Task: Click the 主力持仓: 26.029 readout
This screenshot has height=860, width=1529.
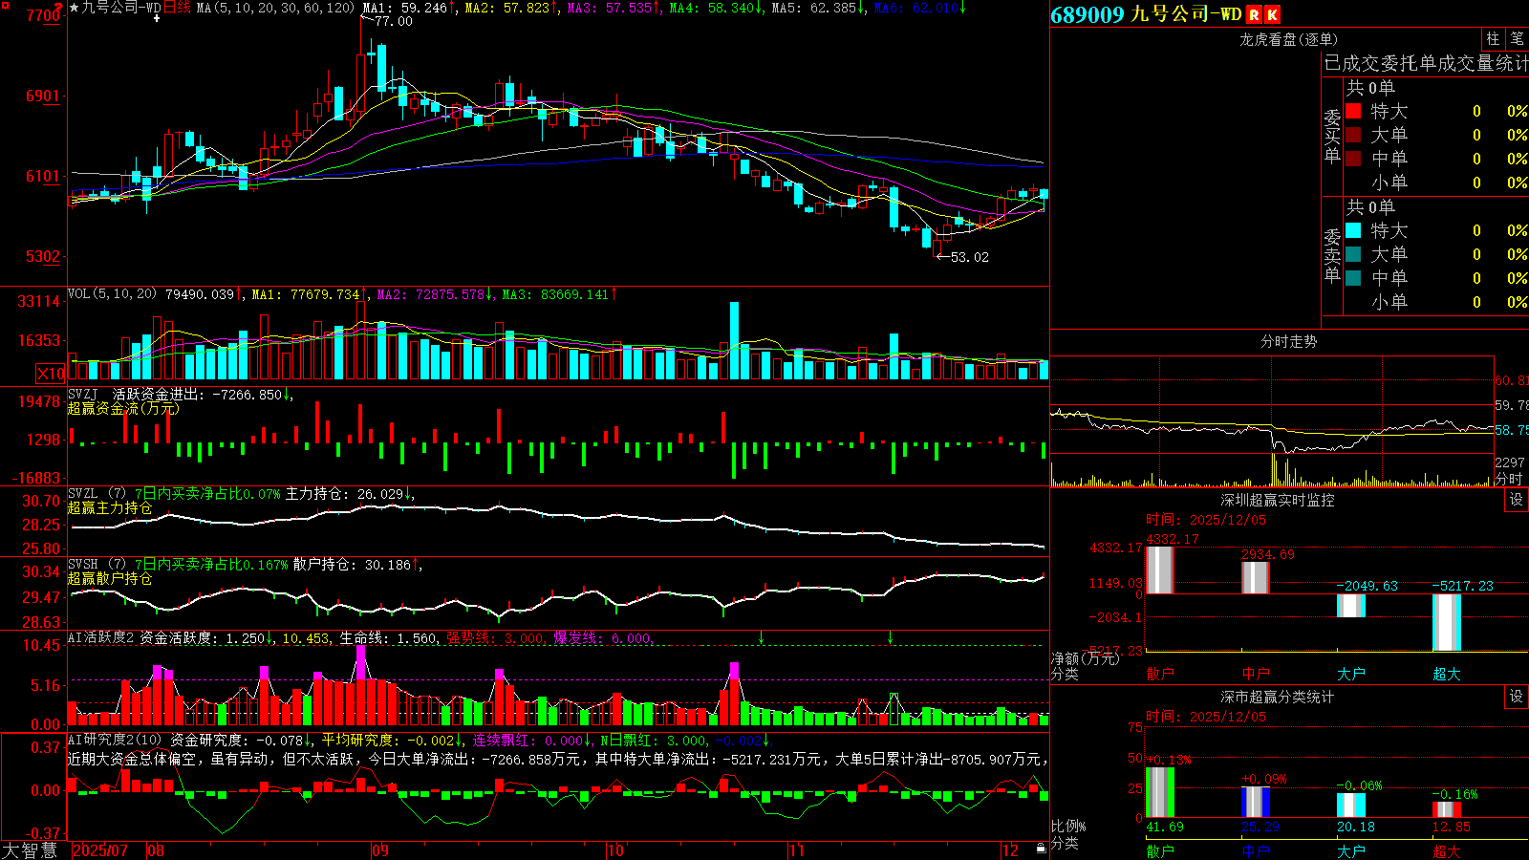Action: click(344, 494)
